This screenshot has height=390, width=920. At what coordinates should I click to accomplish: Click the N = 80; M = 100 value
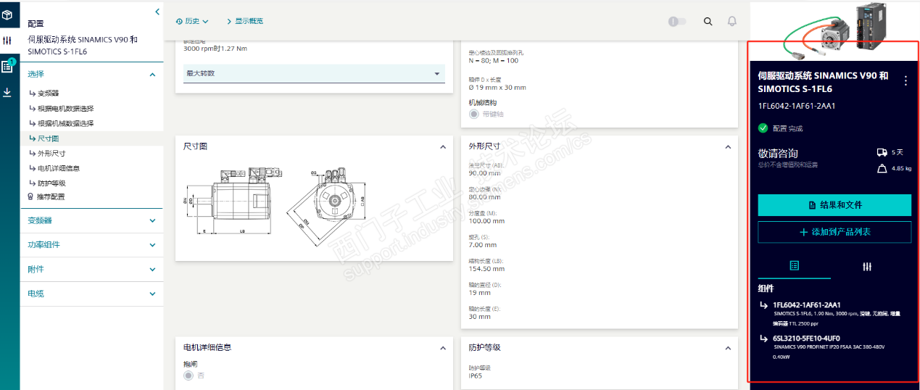pos(494,60)
